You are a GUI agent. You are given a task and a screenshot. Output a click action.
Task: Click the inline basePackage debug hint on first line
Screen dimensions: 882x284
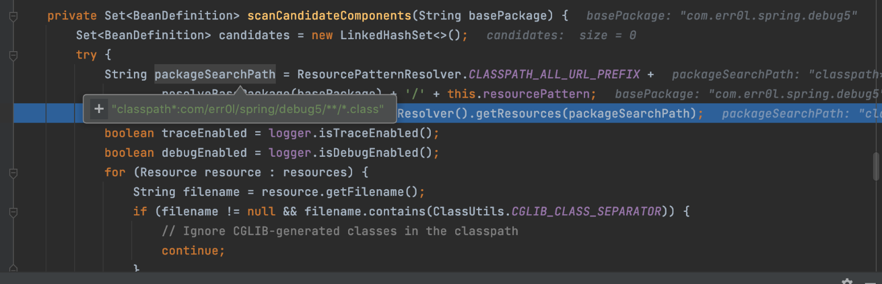click(x=721, y=16)
